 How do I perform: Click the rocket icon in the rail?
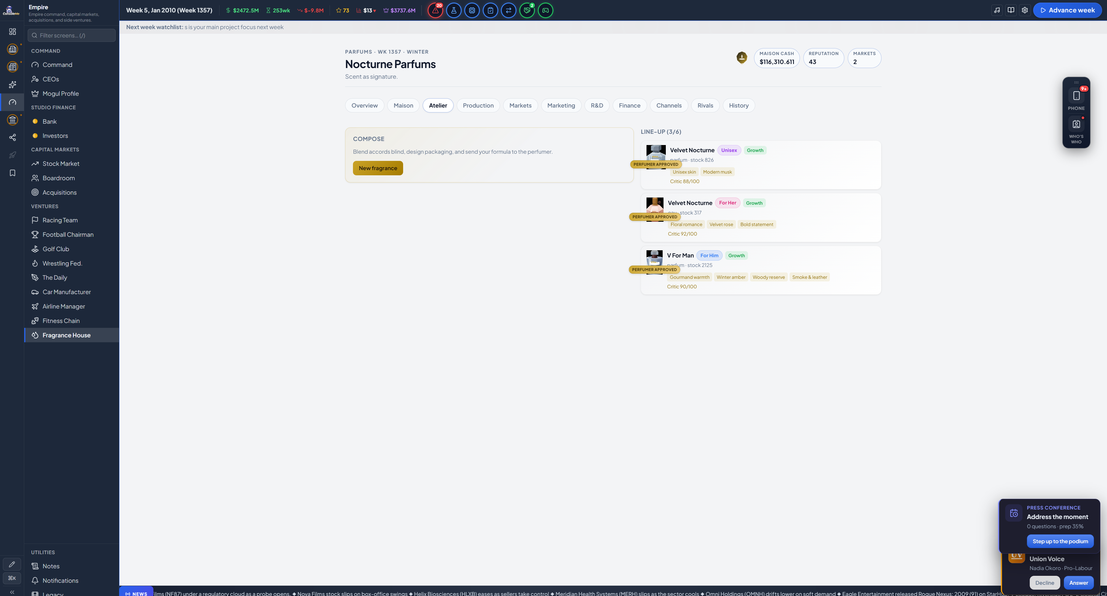click(x=12, y=155)
